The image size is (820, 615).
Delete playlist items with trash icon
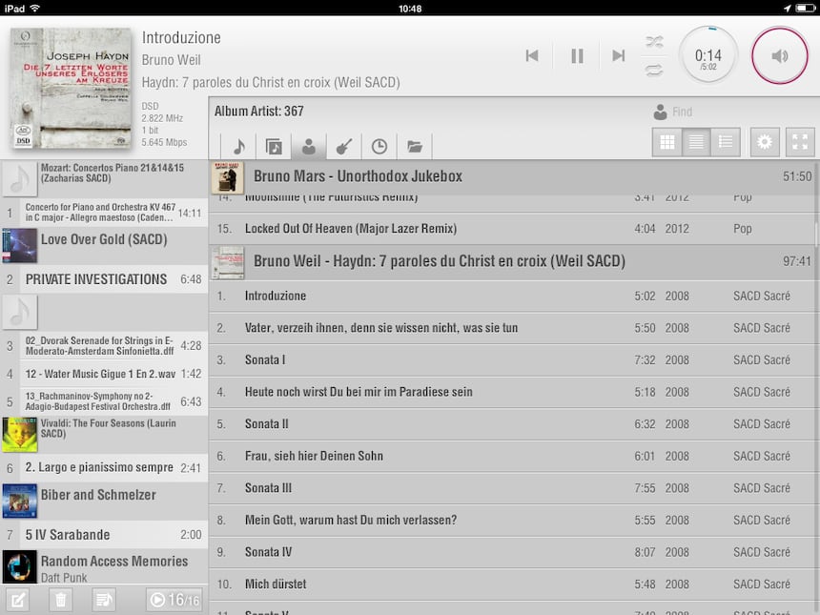click(61, 600)
